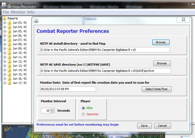Screen dimensions: 195x138
Task: Select the Jun 14, 42 report label
Action: click(20, 70)
